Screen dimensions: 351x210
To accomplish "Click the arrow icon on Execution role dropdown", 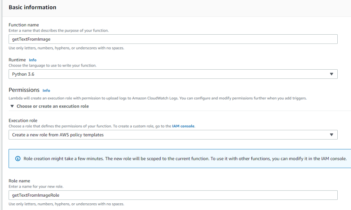I will point(331,135).
